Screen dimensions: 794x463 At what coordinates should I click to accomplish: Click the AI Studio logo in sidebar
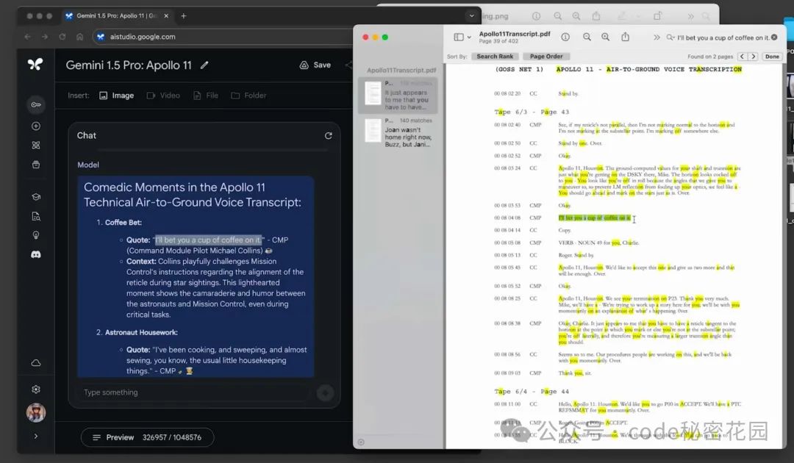tap(35, 64)
